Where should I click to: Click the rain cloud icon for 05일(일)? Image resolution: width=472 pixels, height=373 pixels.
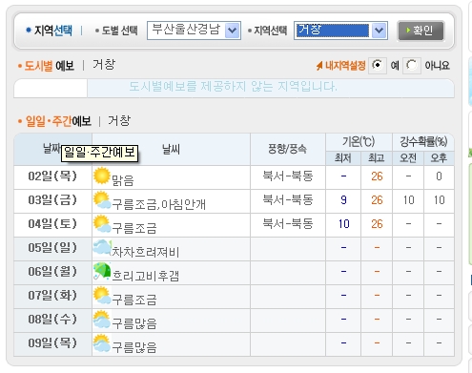[x=102, y=248]
